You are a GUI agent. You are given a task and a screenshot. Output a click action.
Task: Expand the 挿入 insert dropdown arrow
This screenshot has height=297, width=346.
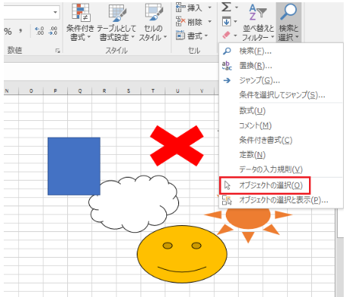click(x=209, y=8)
